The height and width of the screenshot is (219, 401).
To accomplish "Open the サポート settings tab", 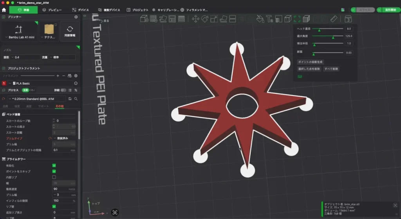I will (x=43, y=106).
